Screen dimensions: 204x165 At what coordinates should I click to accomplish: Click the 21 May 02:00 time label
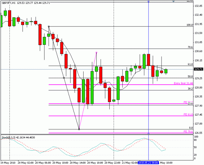(130, 163)
